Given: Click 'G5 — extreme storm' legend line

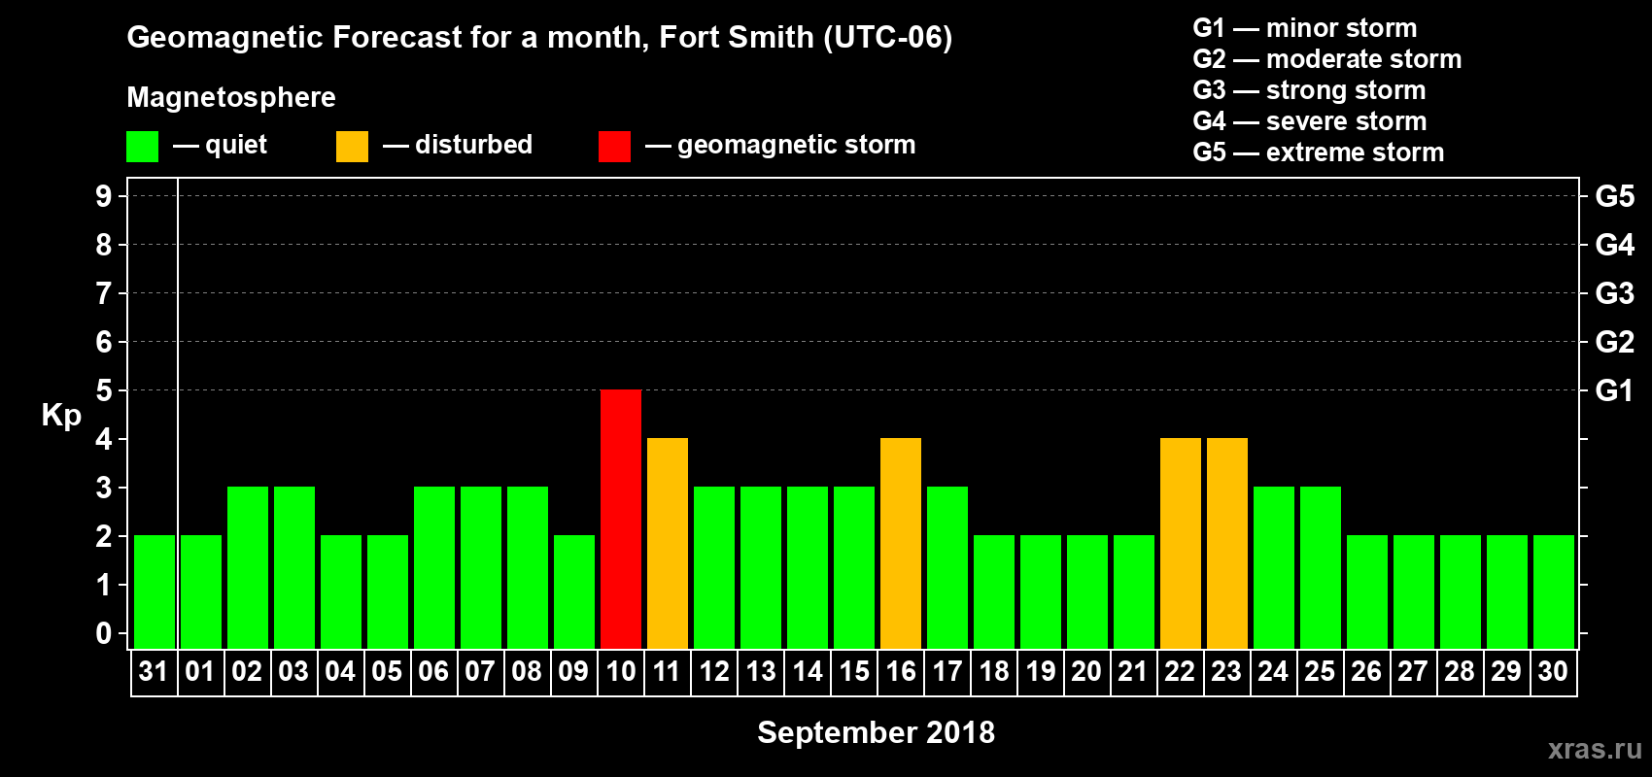Looking at the screenshot, I should tap(1319, 152).
